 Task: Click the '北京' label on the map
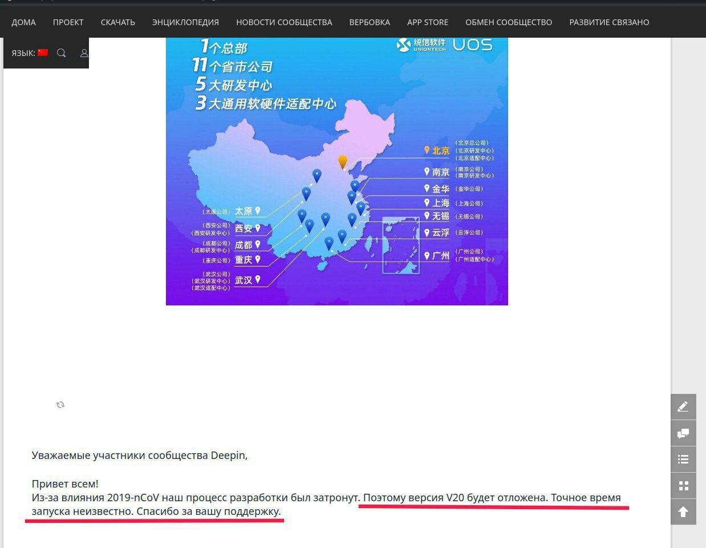click(441, 151)
